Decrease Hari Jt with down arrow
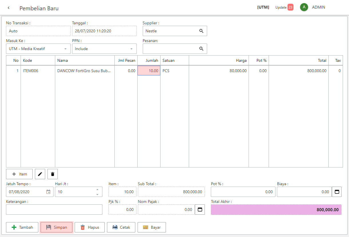 click(97, 194)
